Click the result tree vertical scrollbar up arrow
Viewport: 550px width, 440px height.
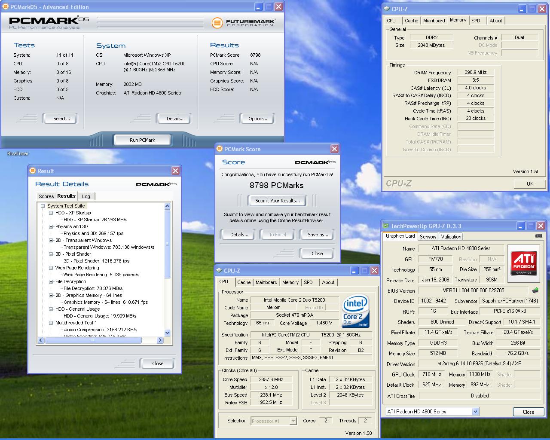coord(168,206)
